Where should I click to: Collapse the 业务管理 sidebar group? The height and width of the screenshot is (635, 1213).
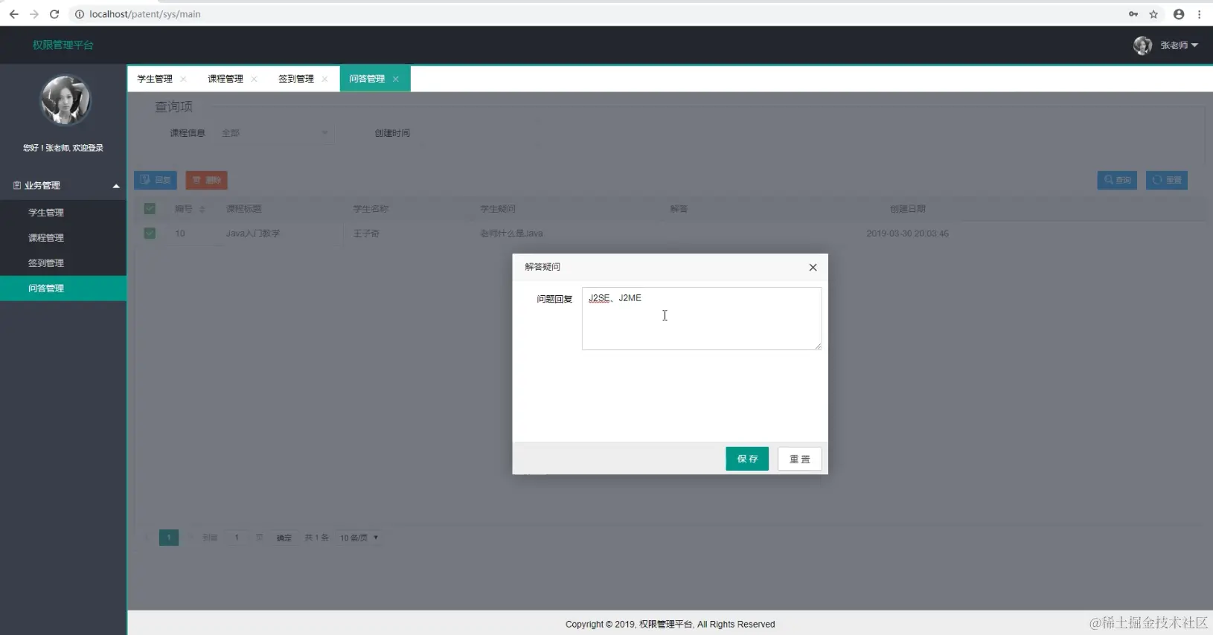point(64,186)
